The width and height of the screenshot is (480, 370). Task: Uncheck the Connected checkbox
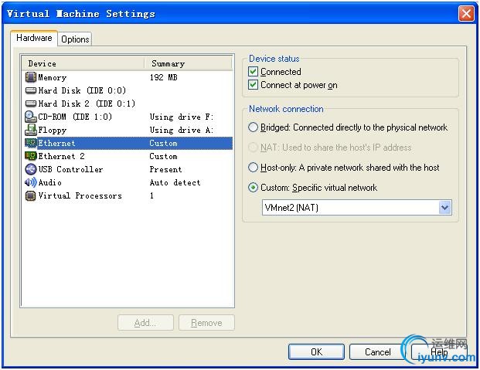tap(253, 72)
